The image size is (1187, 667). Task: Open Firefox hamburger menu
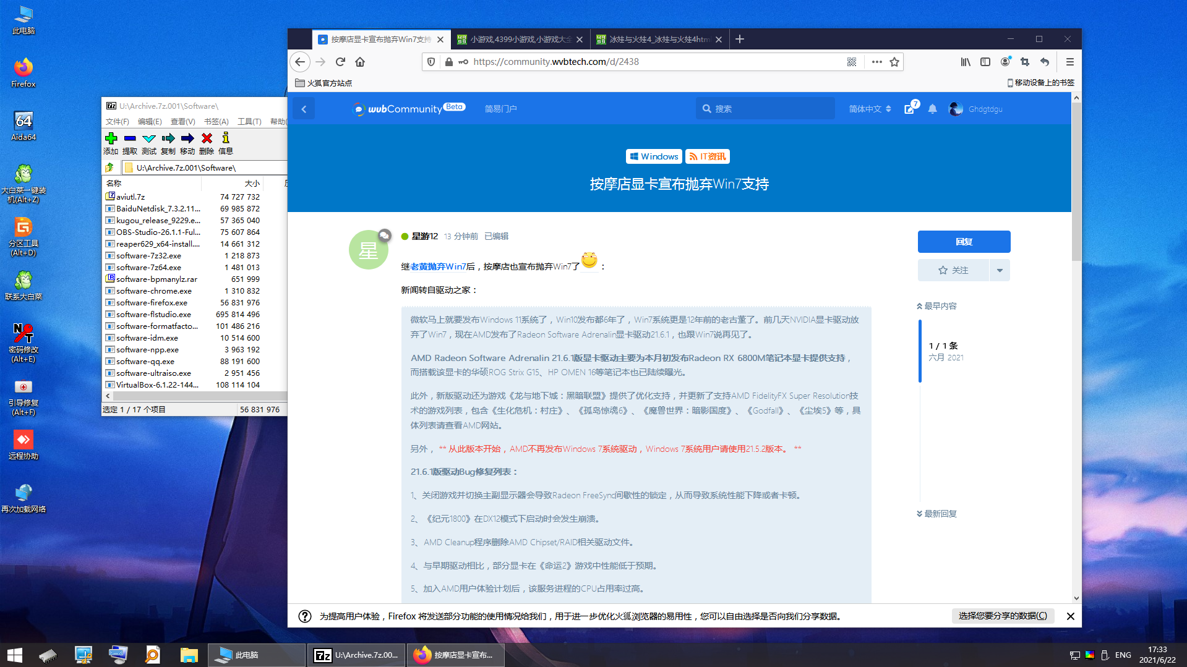click(x=1070, y=62)
